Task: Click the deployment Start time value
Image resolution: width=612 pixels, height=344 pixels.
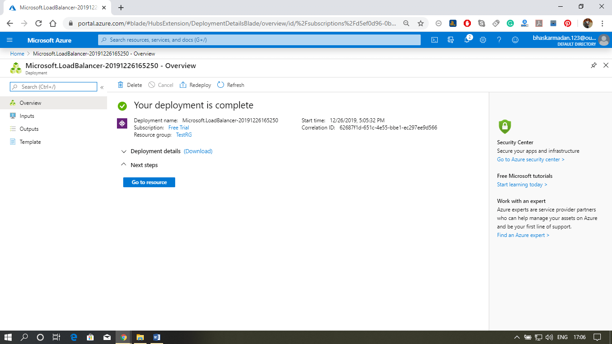Action: point(357,120)
